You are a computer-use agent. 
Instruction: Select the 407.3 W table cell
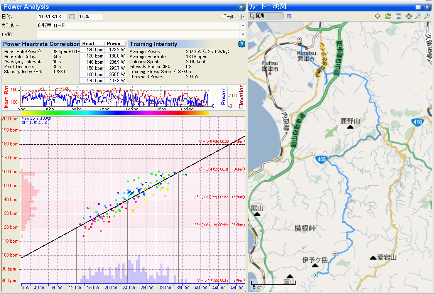pyautogui.click(x=115, y=81)
